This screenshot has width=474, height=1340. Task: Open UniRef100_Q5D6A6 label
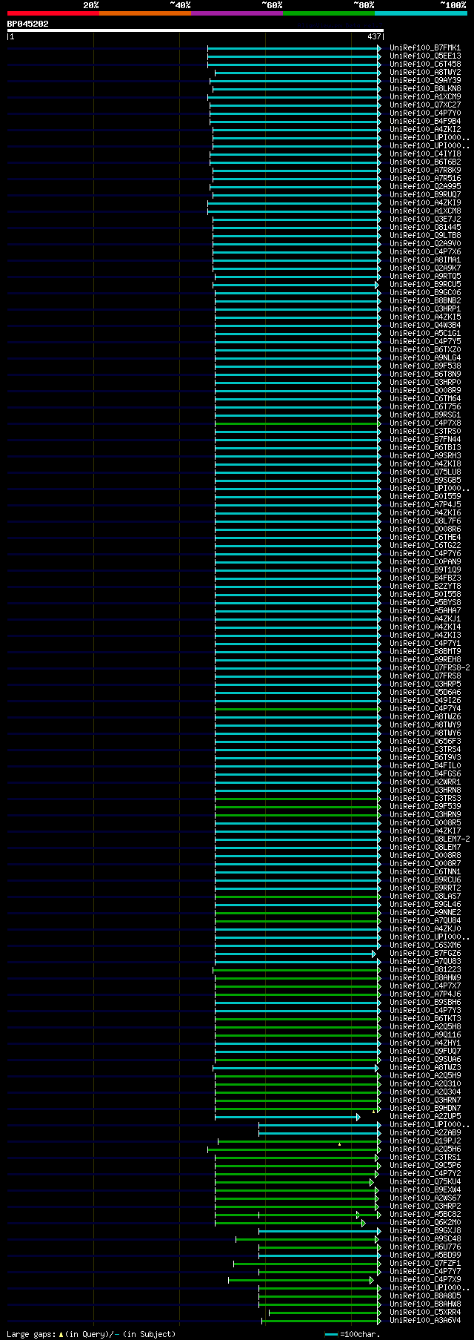(425, 692)
